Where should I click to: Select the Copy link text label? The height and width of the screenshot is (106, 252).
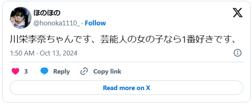pyautogui.click(x=107, y=72)
